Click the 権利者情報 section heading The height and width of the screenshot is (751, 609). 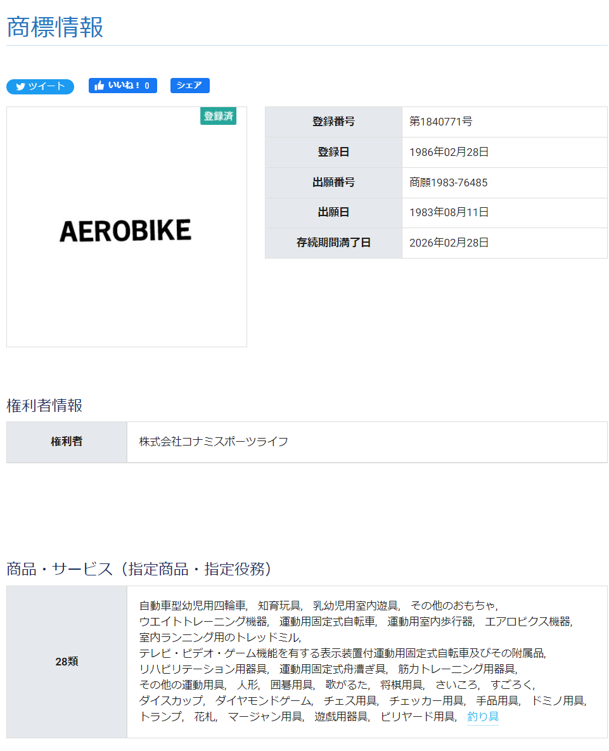pyautogui.click(x=44, y=406)
